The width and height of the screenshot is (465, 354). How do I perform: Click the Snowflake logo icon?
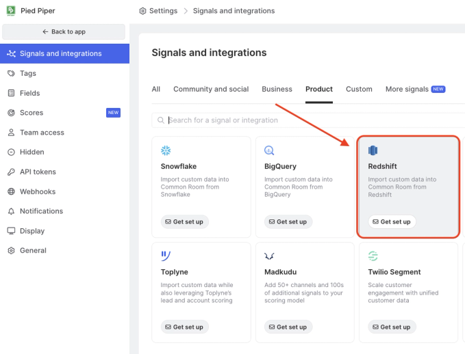[166, 150]
